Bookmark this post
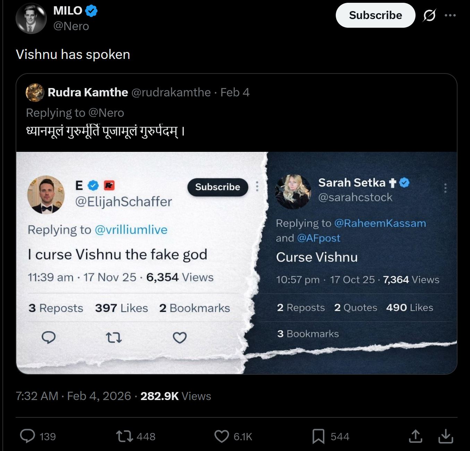Viewport: 470px width, 451px height. 318,436
